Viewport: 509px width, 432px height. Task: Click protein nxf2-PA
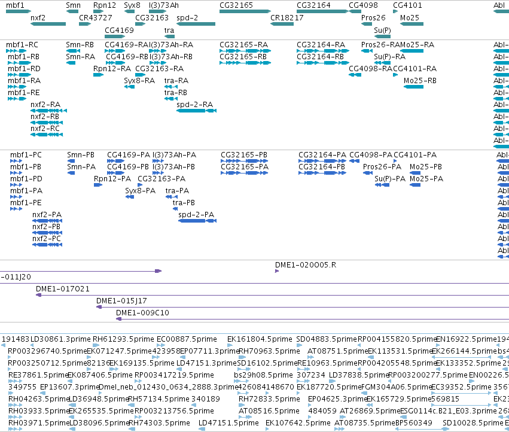pos(47,221)
